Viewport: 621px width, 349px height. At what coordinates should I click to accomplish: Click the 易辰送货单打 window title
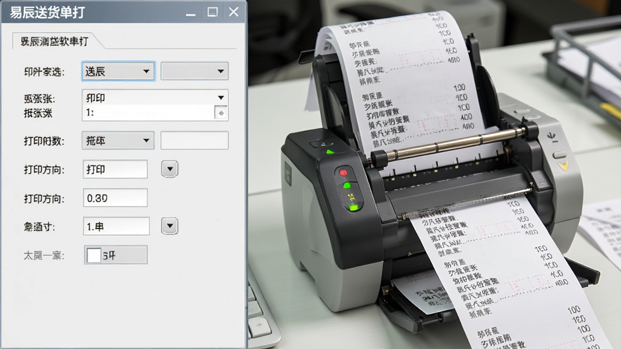pos(47,13)
